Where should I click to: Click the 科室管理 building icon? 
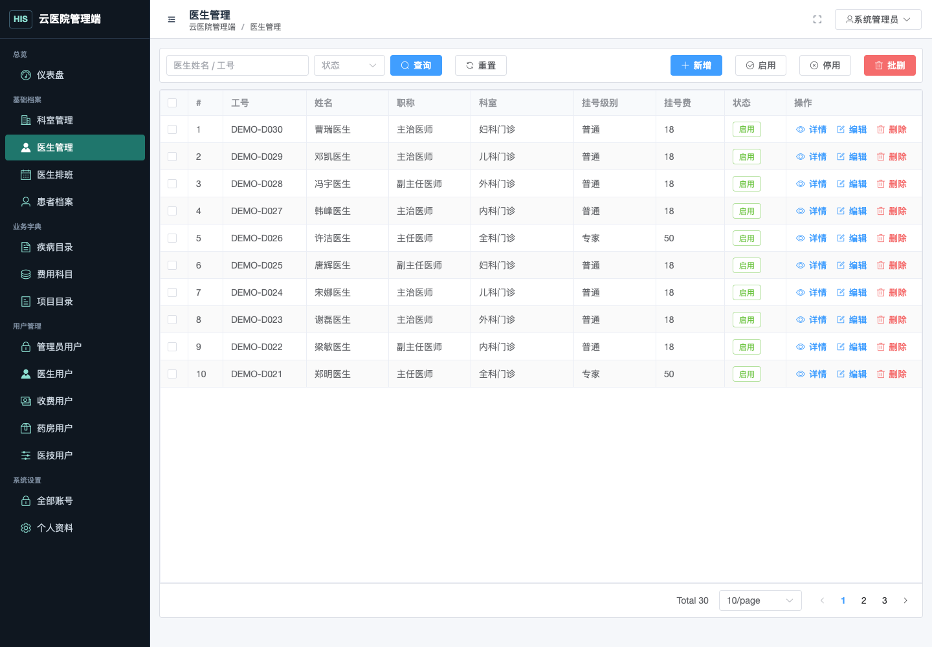click(26, 120)
